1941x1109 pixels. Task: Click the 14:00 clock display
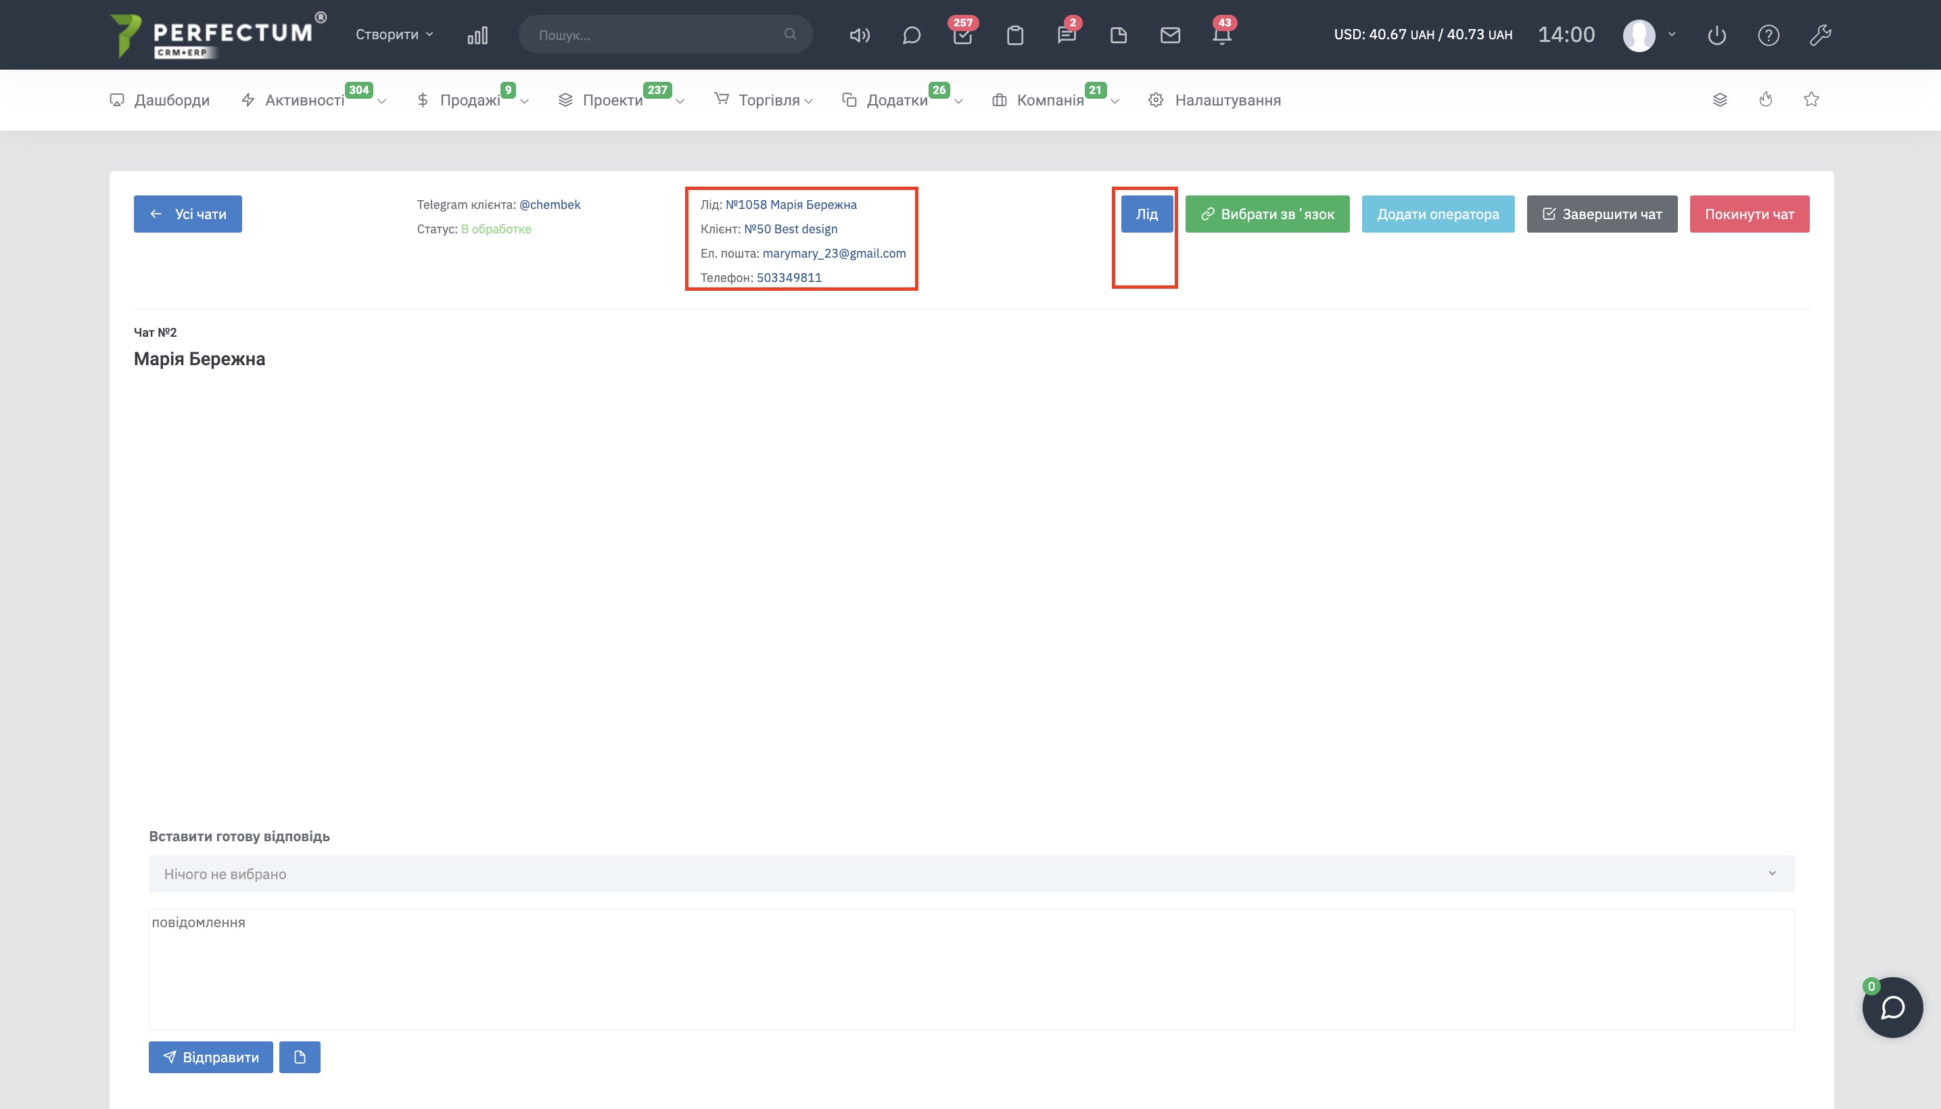click(1566, 34)
